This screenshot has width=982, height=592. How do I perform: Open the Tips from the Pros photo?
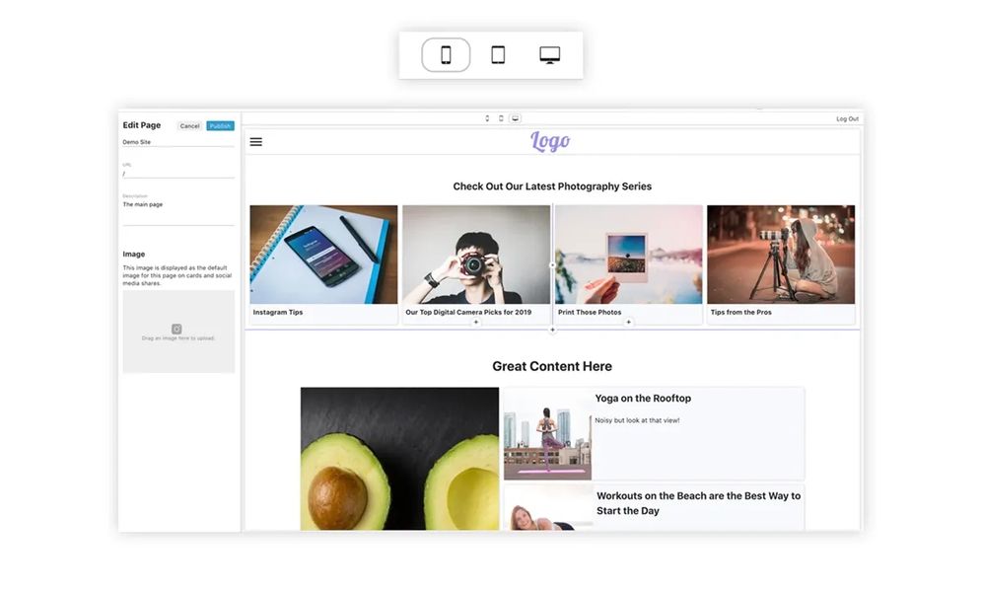[781, 255]
